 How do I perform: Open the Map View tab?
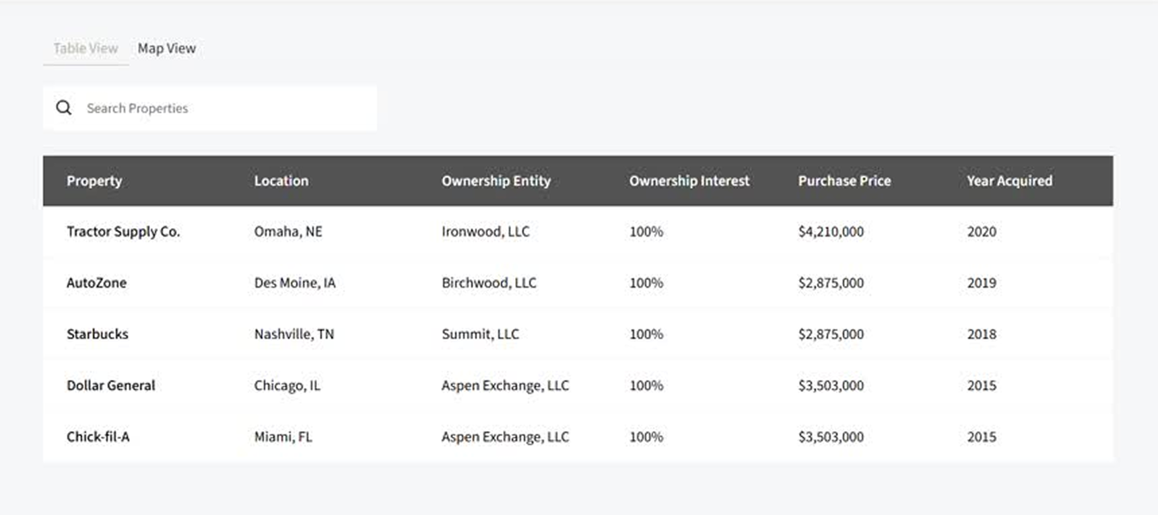(x=167, y=48)
